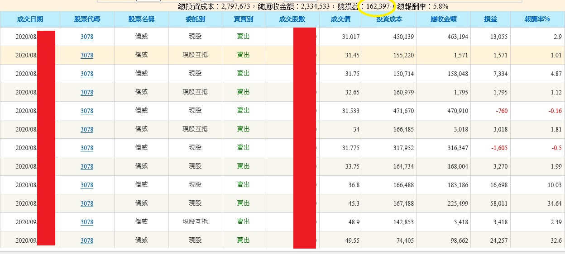Sort by 投資成本 column header
Screen dimensions: 565x254
[x=389, y=19]
